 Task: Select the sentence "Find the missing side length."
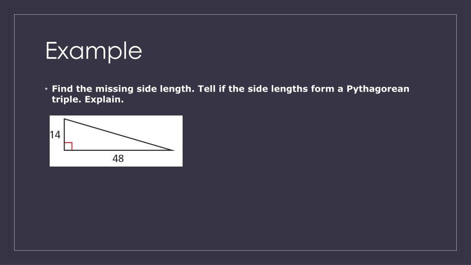[x=123, y=89]
